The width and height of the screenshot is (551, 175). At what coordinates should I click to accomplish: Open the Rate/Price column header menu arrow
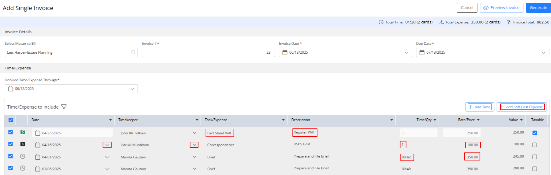(x=478, y=120)
